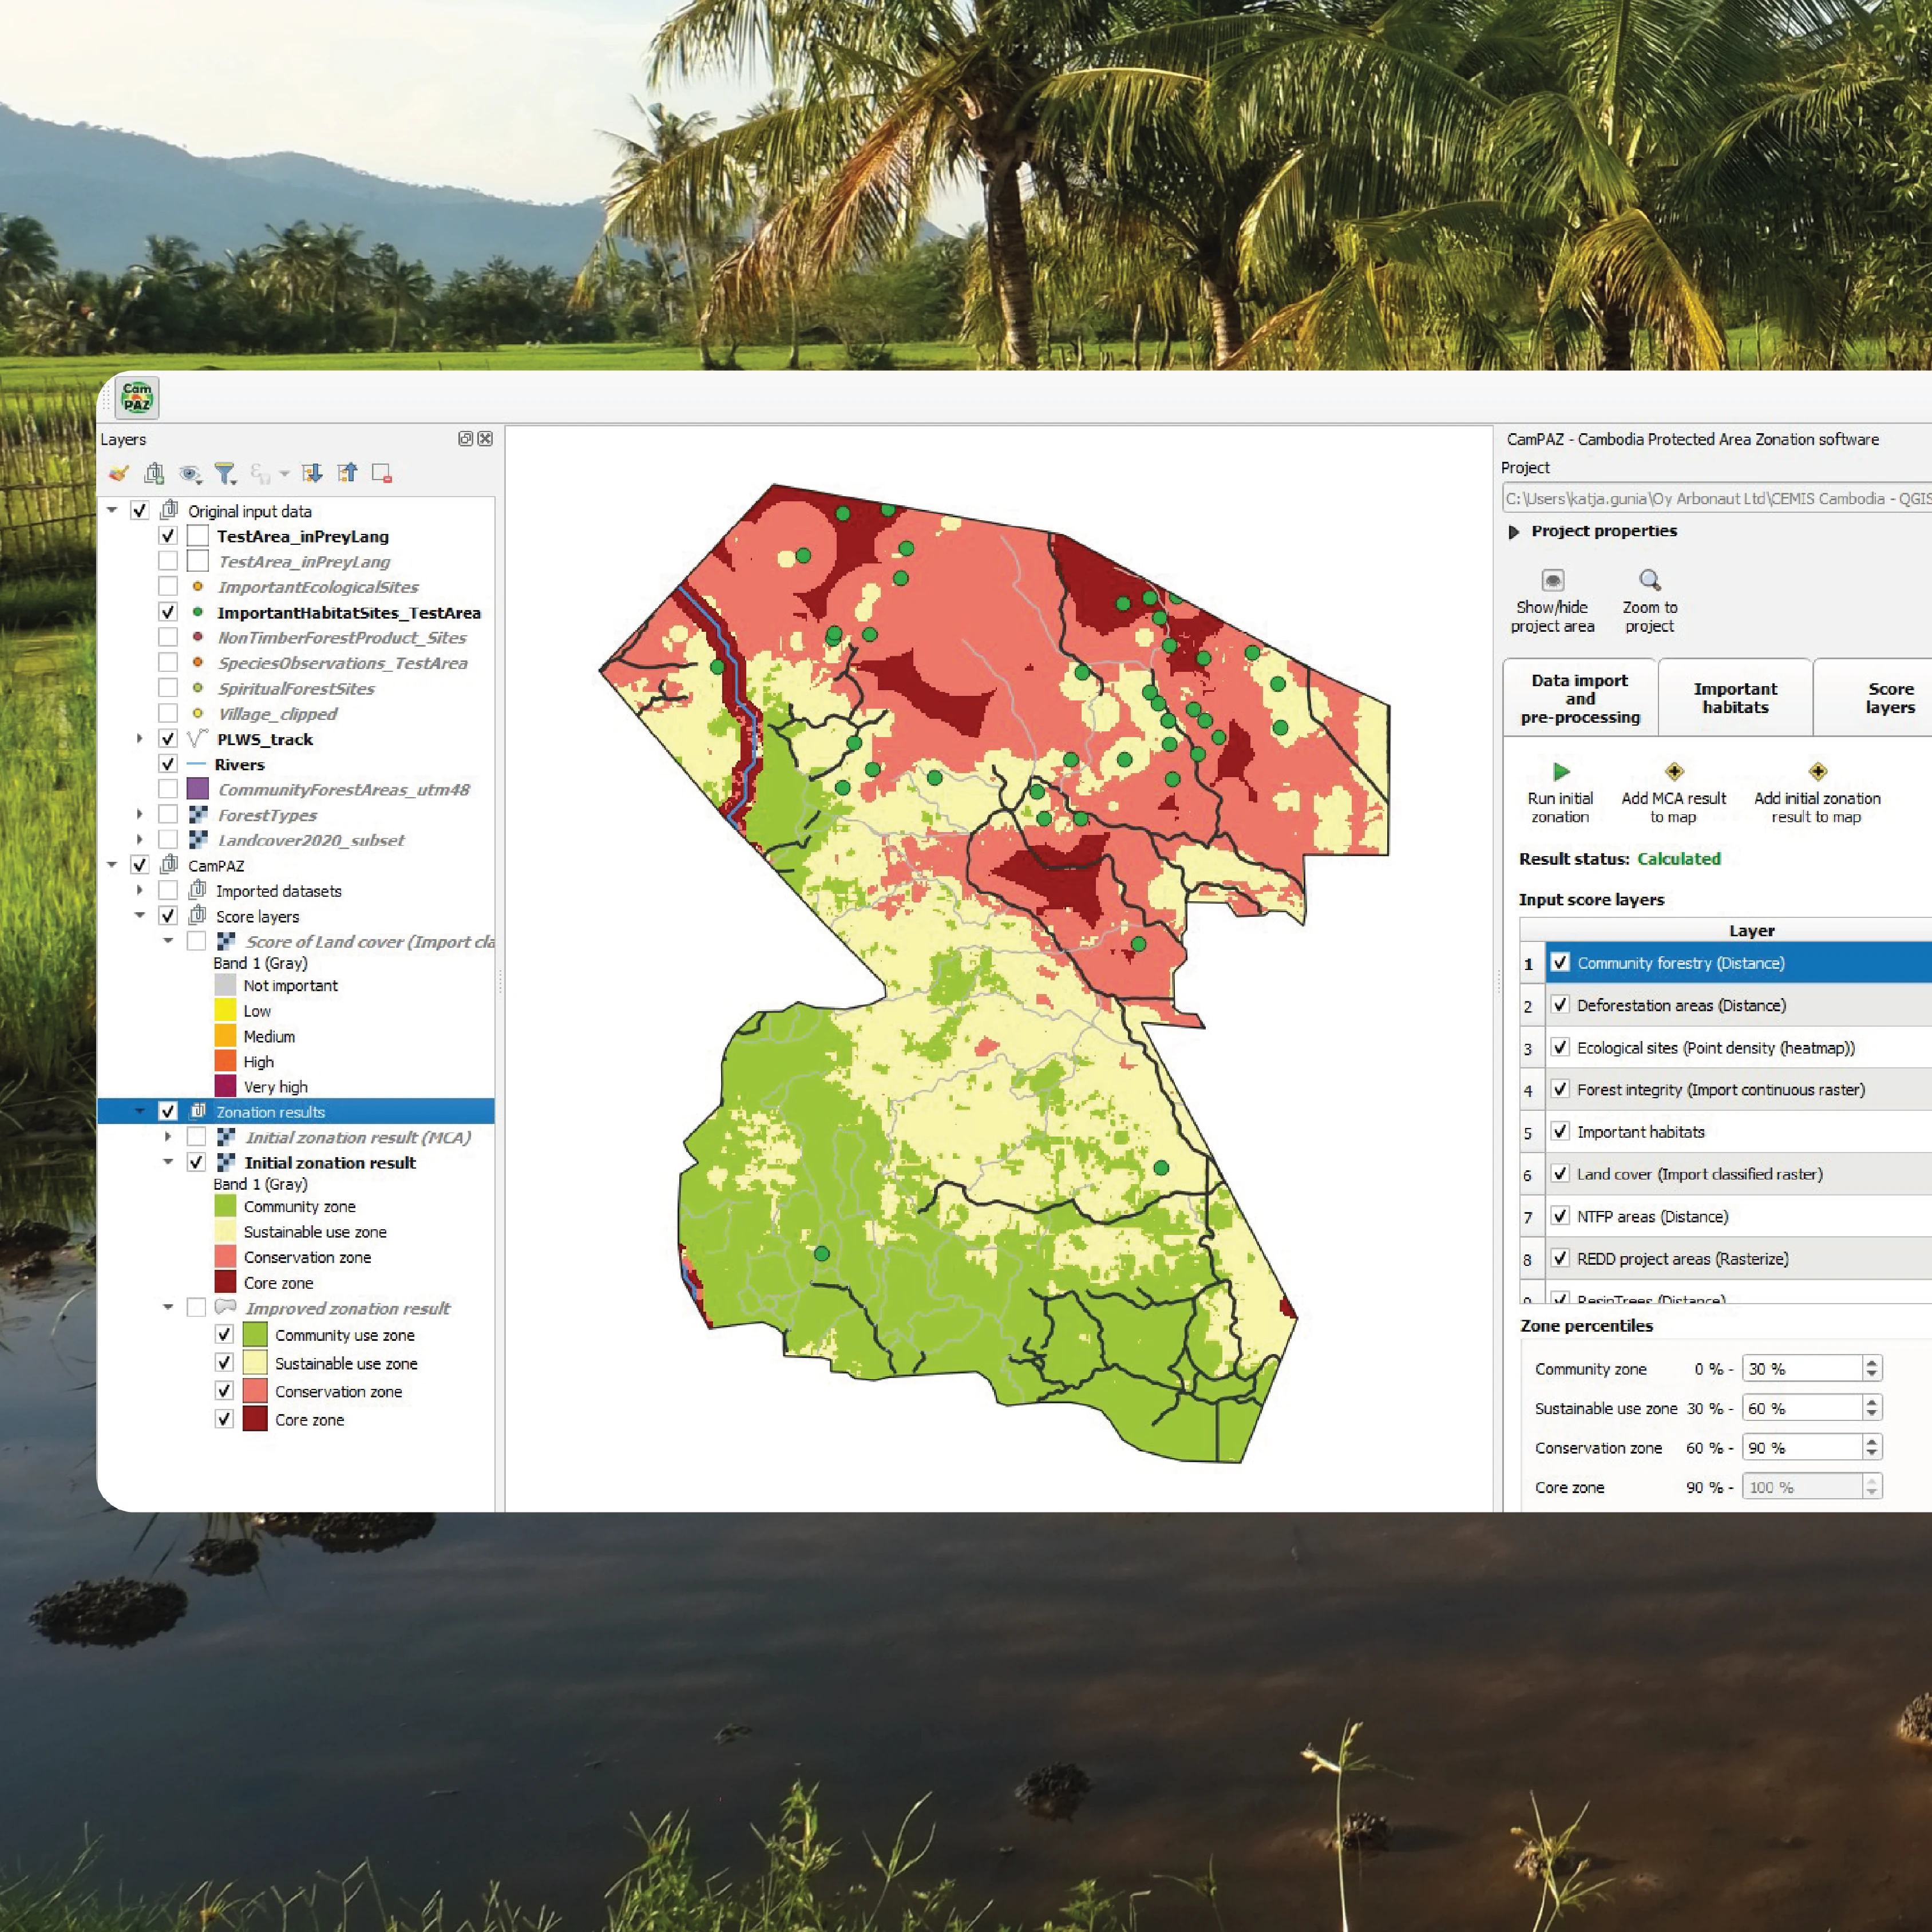This screenshot has width=1932, height=1932.
Task: Expand the ForestTypes layer entry
Action: pos(140,814)
